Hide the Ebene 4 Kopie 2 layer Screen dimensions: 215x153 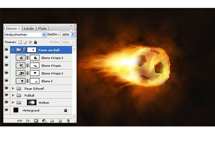(x=6, y=73)
